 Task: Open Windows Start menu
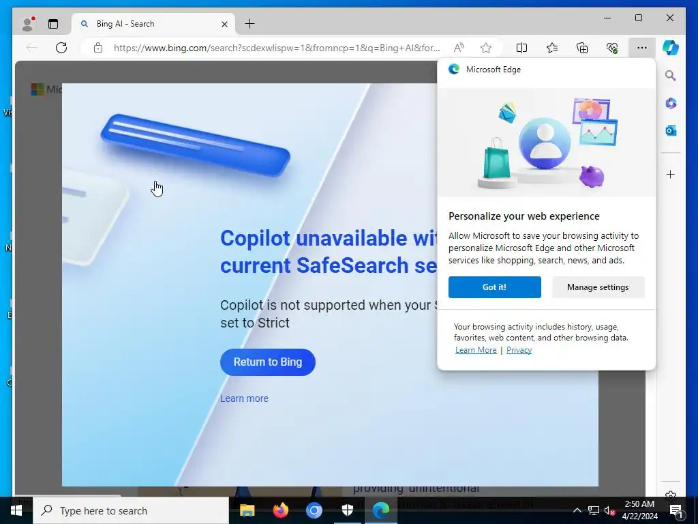[16, 510]
